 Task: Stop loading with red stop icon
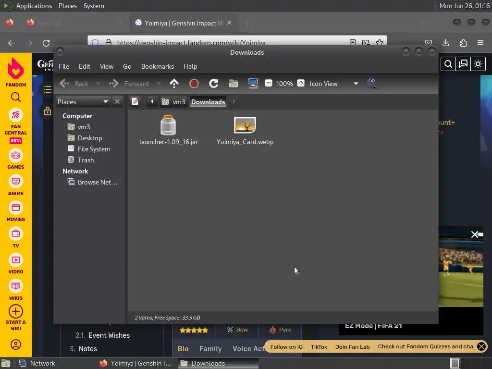tap(194, 84)
